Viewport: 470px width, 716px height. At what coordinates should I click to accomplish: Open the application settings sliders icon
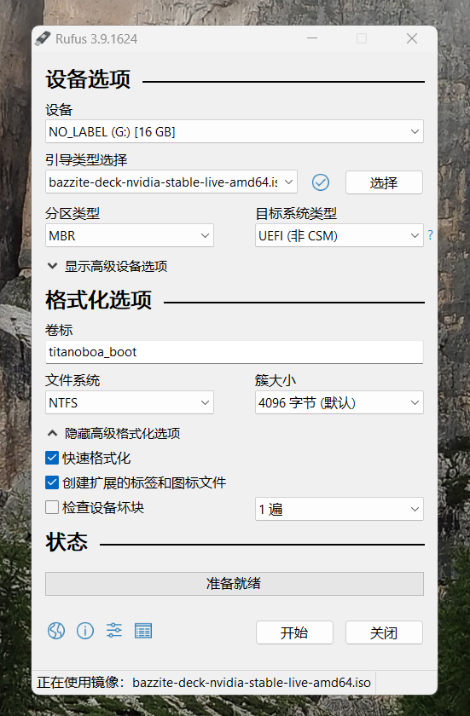click(114, 631)
